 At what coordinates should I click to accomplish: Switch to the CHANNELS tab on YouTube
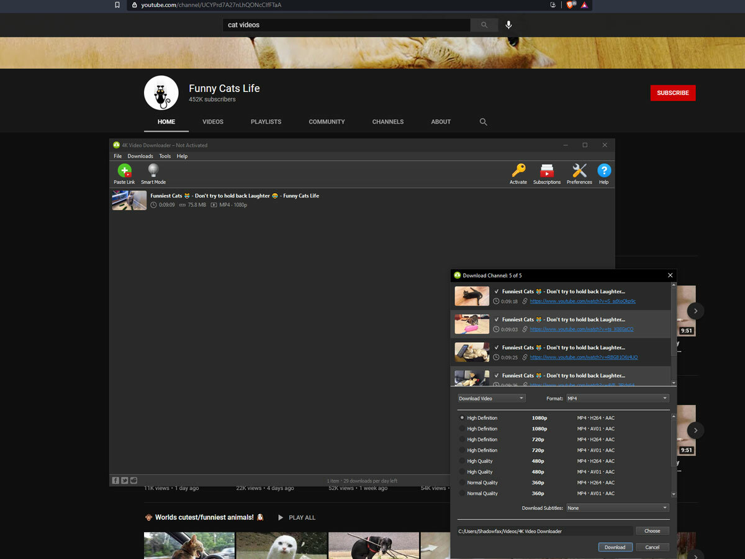click(x=388, y=122)
